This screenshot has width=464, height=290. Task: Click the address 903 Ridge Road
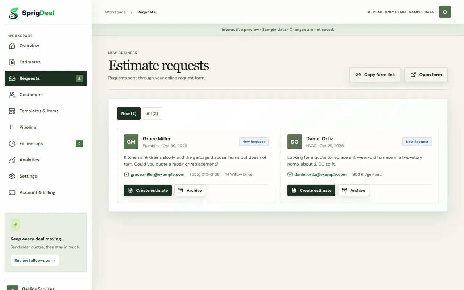[367, 174]
